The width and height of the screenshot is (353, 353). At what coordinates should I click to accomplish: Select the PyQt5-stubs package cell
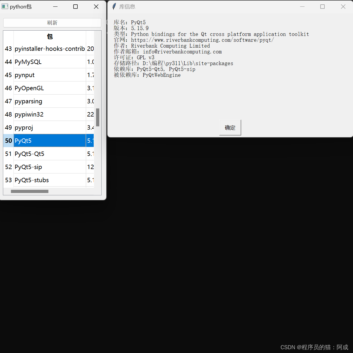[x=50, y=180]
